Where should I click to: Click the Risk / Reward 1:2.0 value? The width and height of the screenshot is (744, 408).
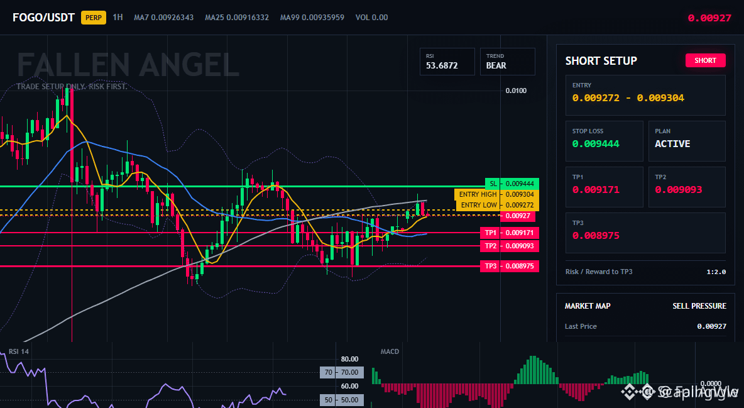[716, 272]
